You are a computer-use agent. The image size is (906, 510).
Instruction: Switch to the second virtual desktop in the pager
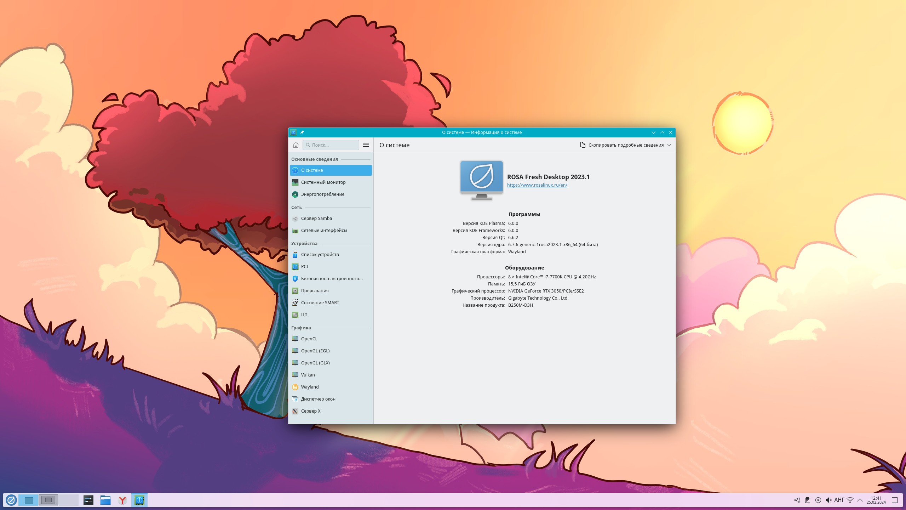[x=48, y=500]
